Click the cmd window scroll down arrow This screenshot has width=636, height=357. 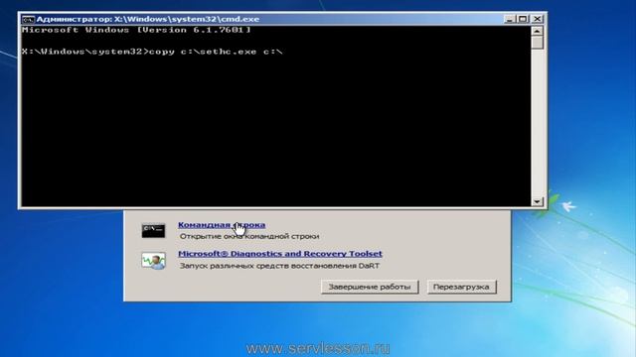pos(537,201)
